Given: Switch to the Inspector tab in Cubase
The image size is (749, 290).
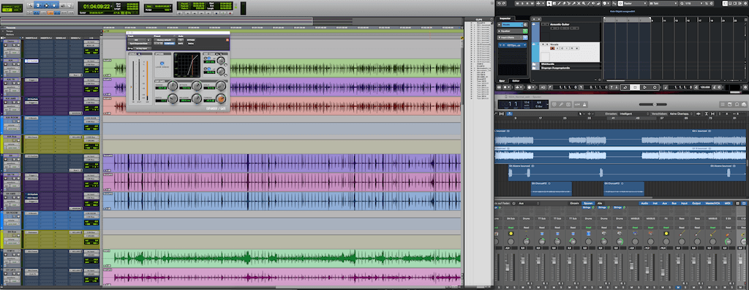Looking at the screenshot, I should pos(505,18).
